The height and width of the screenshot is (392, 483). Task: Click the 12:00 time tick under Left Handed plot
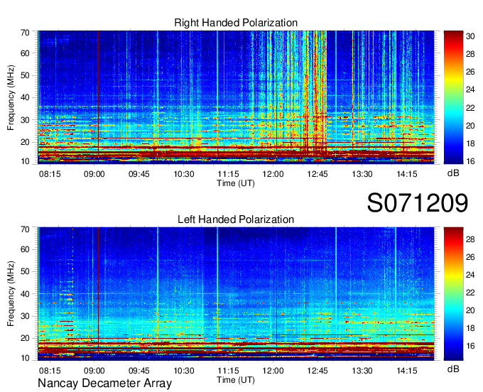click(273, 370)
